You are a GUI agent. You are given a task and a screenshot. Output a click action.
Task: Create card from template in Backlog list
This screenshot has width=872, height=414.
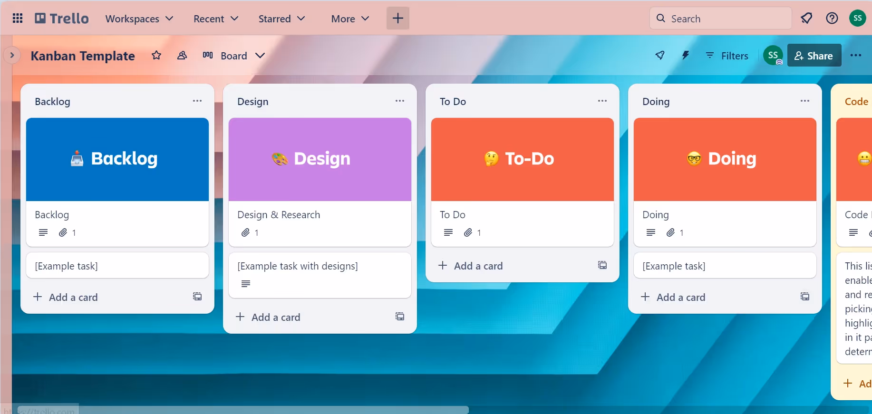[197, 297]
